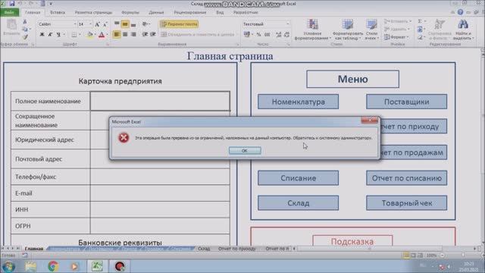Switch to the Формулы ribbon tab

pyautogui.click(x=130, y=12)
